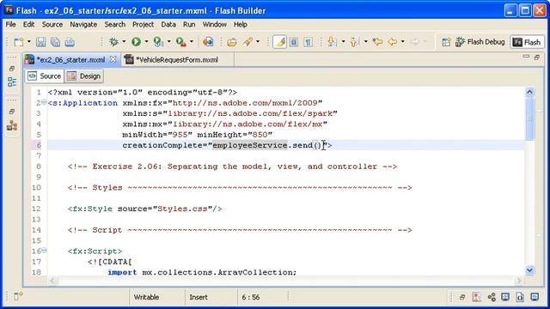Click the Outline view icon in left sidebar
This screenshot has width=550, height=309.
coord(11,82)
